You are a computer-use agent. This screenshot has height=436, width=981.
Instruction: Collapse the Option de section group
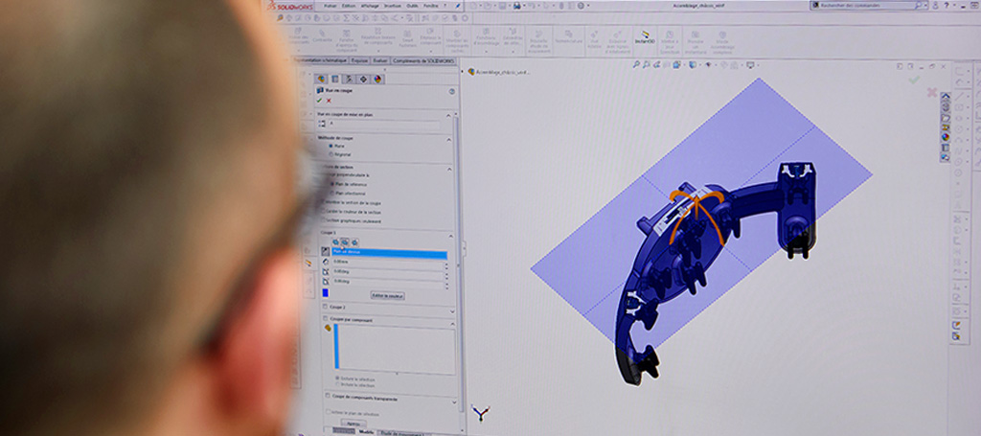pyautogui.click(x=448, y=169)
